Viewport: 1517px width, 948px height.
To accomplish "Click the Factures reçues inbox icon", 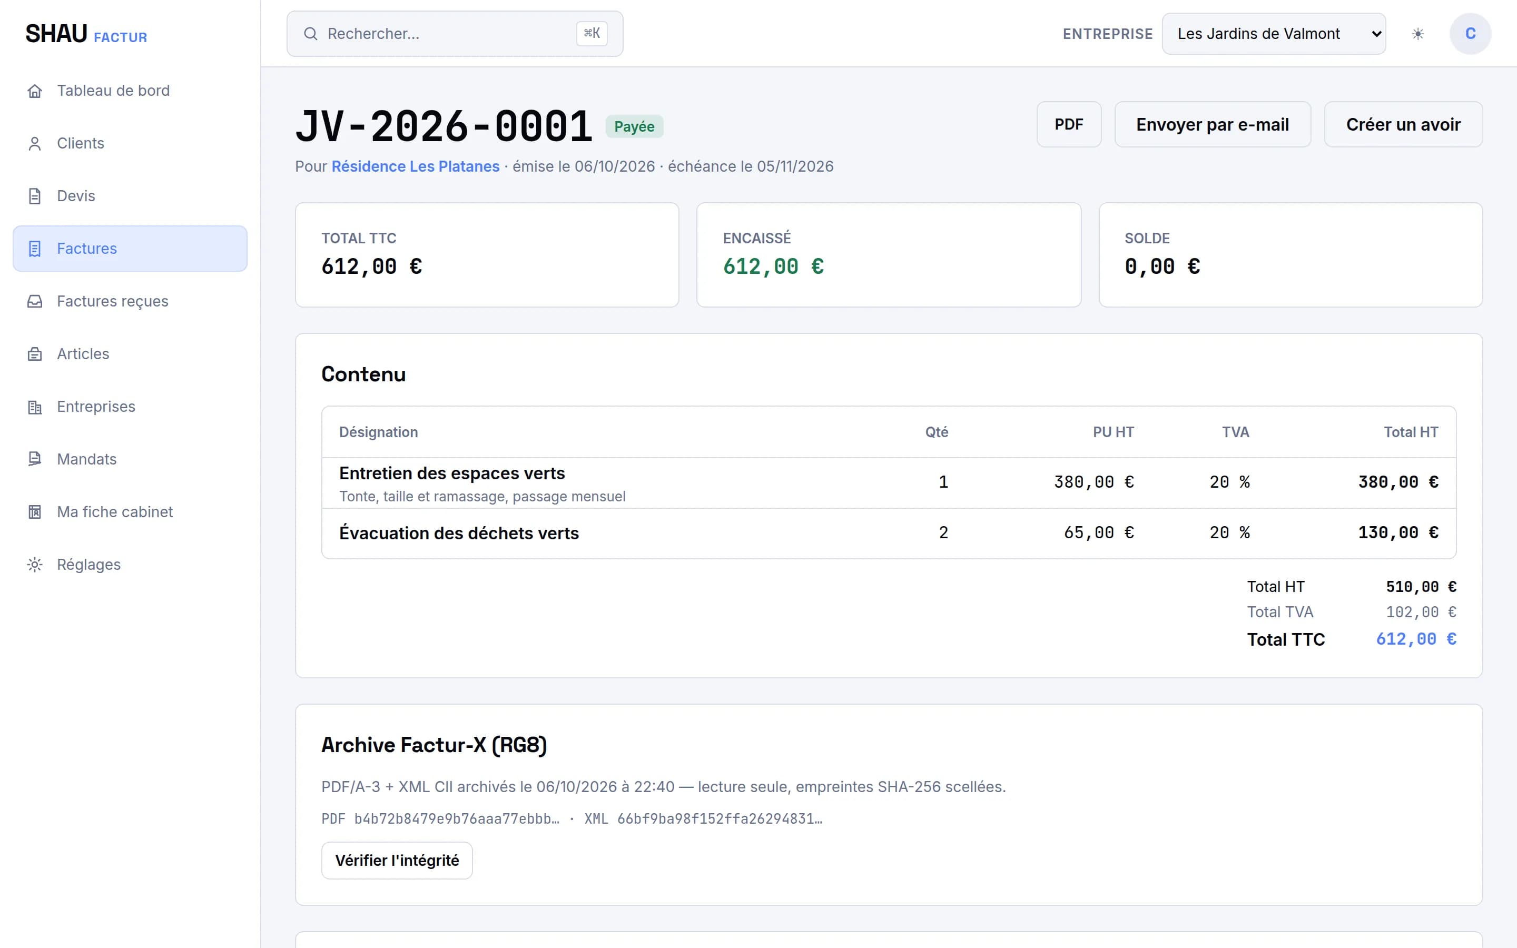I will pos(34,302).
